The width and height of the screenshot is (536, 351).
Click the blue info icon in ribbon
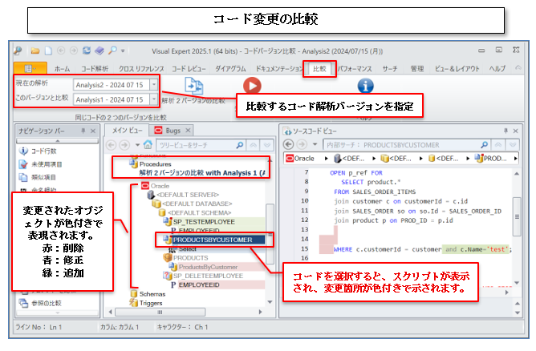[x=365, y=85]
